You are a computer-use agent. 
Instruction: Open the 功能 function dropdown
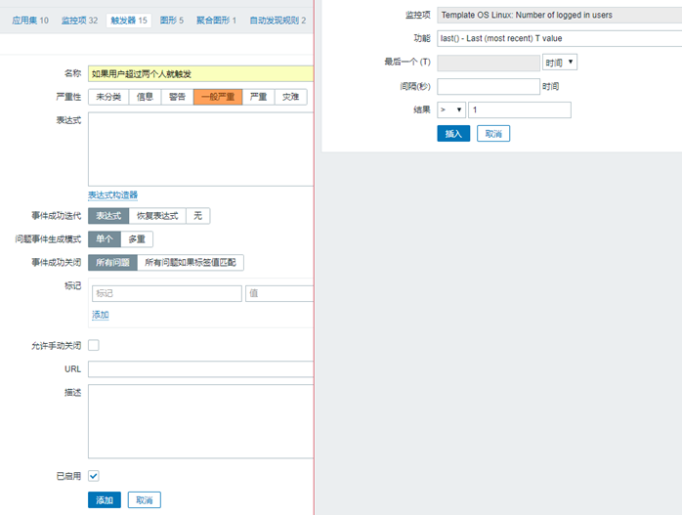coord(559,38)
